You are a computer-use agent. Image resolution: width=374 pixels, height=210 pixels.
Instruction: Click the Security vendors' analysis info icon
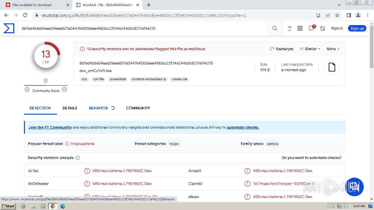click(78, 158)
